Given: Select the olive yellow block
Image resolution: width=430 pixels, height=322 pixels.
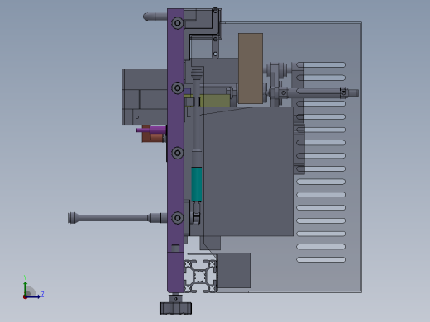Looking at the screenshot, I should click(214, 101).
